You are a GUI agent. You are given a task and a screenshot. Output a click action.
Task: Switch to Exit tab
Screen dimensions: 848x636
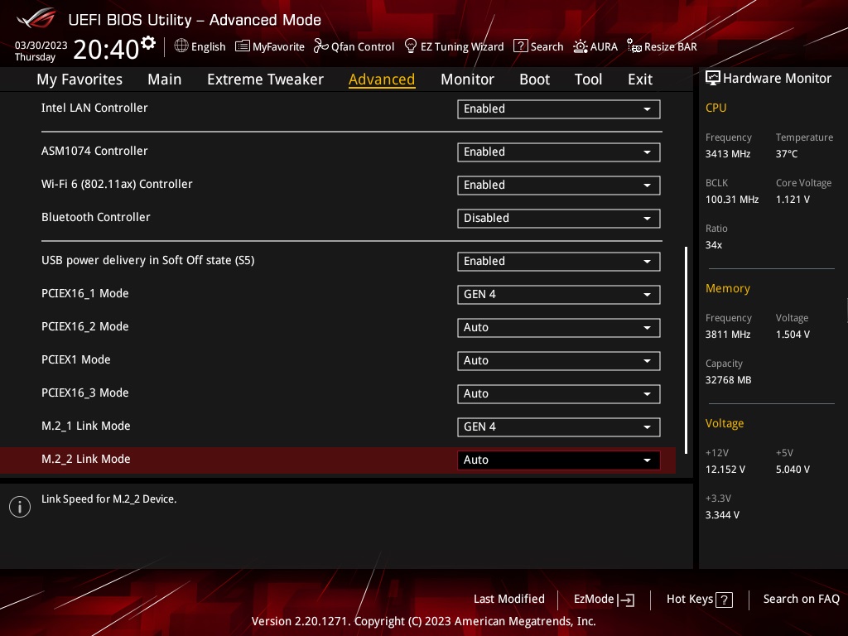tap(640, 79)
